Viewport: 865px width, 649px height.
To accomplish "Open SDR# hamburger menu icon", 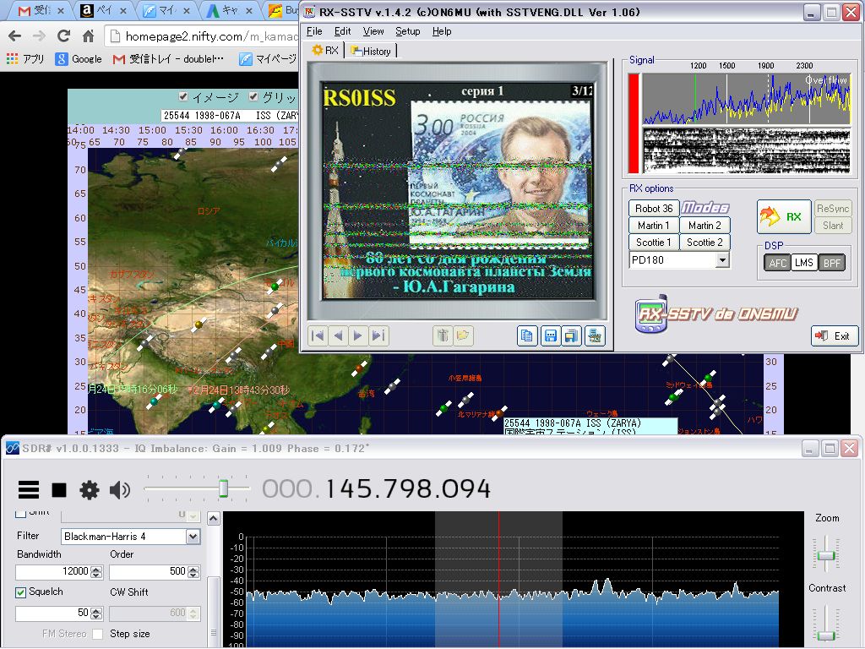I will click(x=29, y=489).
